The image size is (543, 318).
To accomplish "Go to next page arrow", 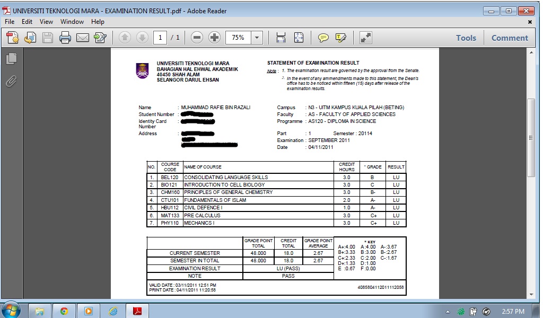I will coord(142,38).
